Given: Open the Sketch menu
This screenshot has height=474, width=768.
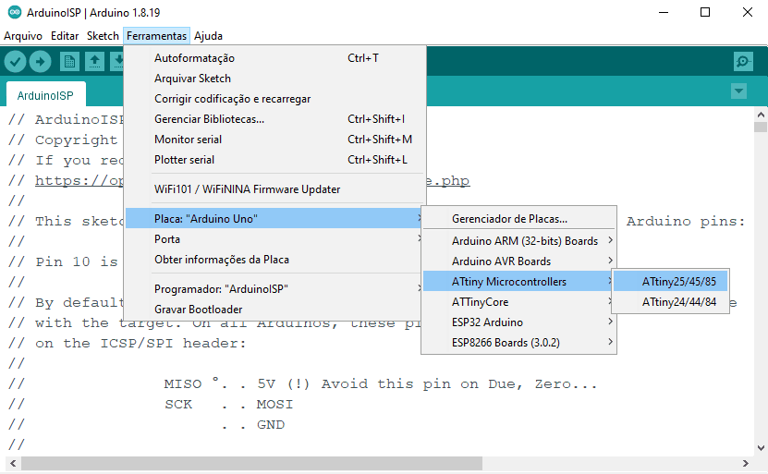Looking at the screenshot, I should [x=103, y=36].
